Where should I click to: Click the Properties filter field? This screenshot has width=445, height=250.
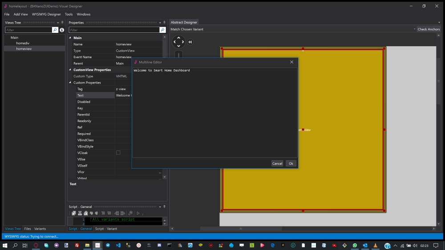click(x=114, y=30)
